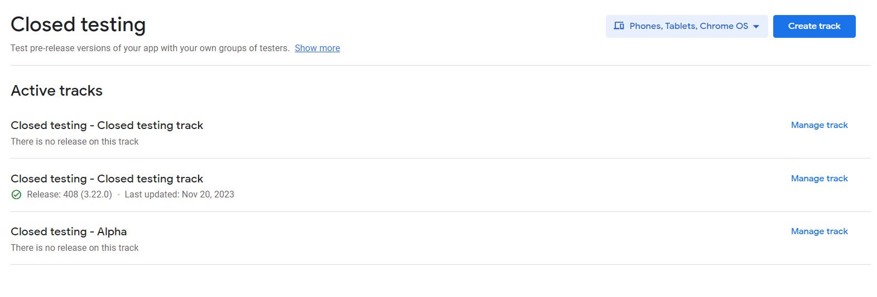Viewport: 877px width, 297px height.
Task: Click the green check icon beside Release 408
Action: tap(17, 195)
